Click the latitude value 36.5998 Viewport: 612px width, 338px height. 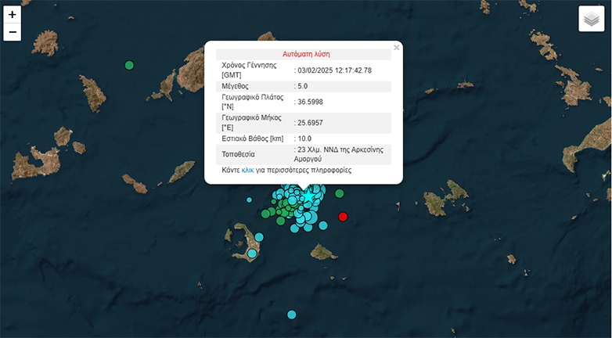coord(311,102)
